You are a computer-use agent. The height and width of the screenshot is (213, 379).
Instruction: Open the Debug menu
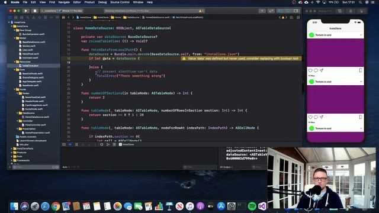(x=102, y=2)
